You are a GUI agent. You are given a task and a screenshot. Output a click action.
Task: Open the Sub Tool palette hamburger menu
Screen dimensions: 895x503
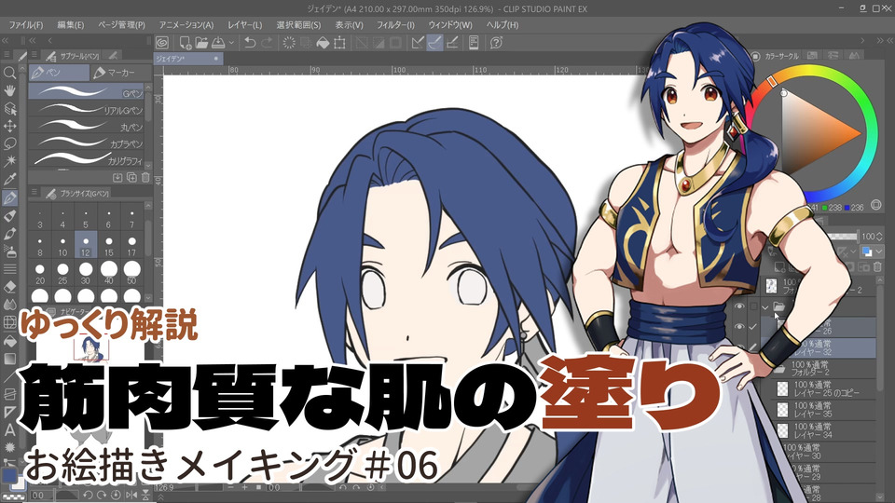[34, 55]
